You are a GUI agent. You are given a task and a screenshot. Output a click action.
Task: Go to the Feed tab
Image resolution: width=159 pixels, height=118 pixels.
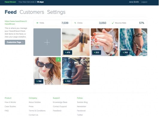(11, 12)
